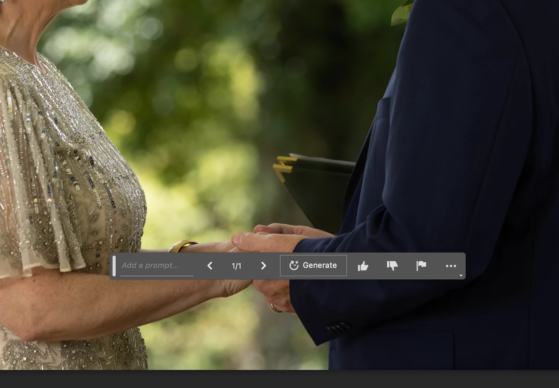Go to the previous generated variation

coord(210,266)
